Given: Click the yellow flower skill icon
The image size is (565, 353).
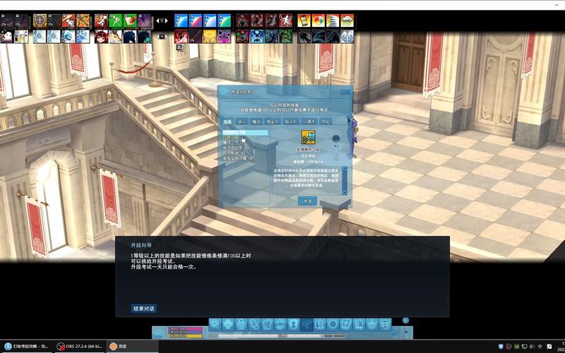Looking at the screenshot, I should pyautogui.click(x=210, y=37).
